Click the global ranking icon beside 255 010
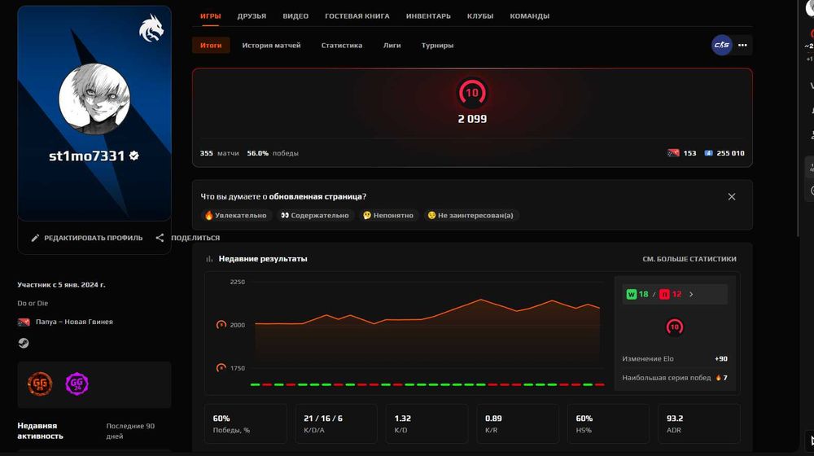814x456 pixels. 709,153
